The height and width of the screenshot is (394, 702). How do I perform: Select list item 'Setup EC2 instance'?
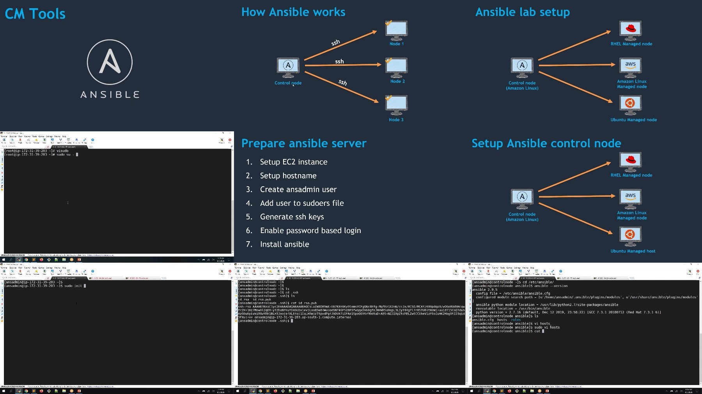[294, 162]
